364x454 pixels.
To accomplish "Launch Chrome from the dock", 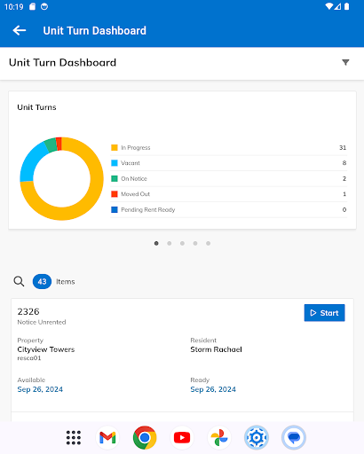I will point(145,437).
